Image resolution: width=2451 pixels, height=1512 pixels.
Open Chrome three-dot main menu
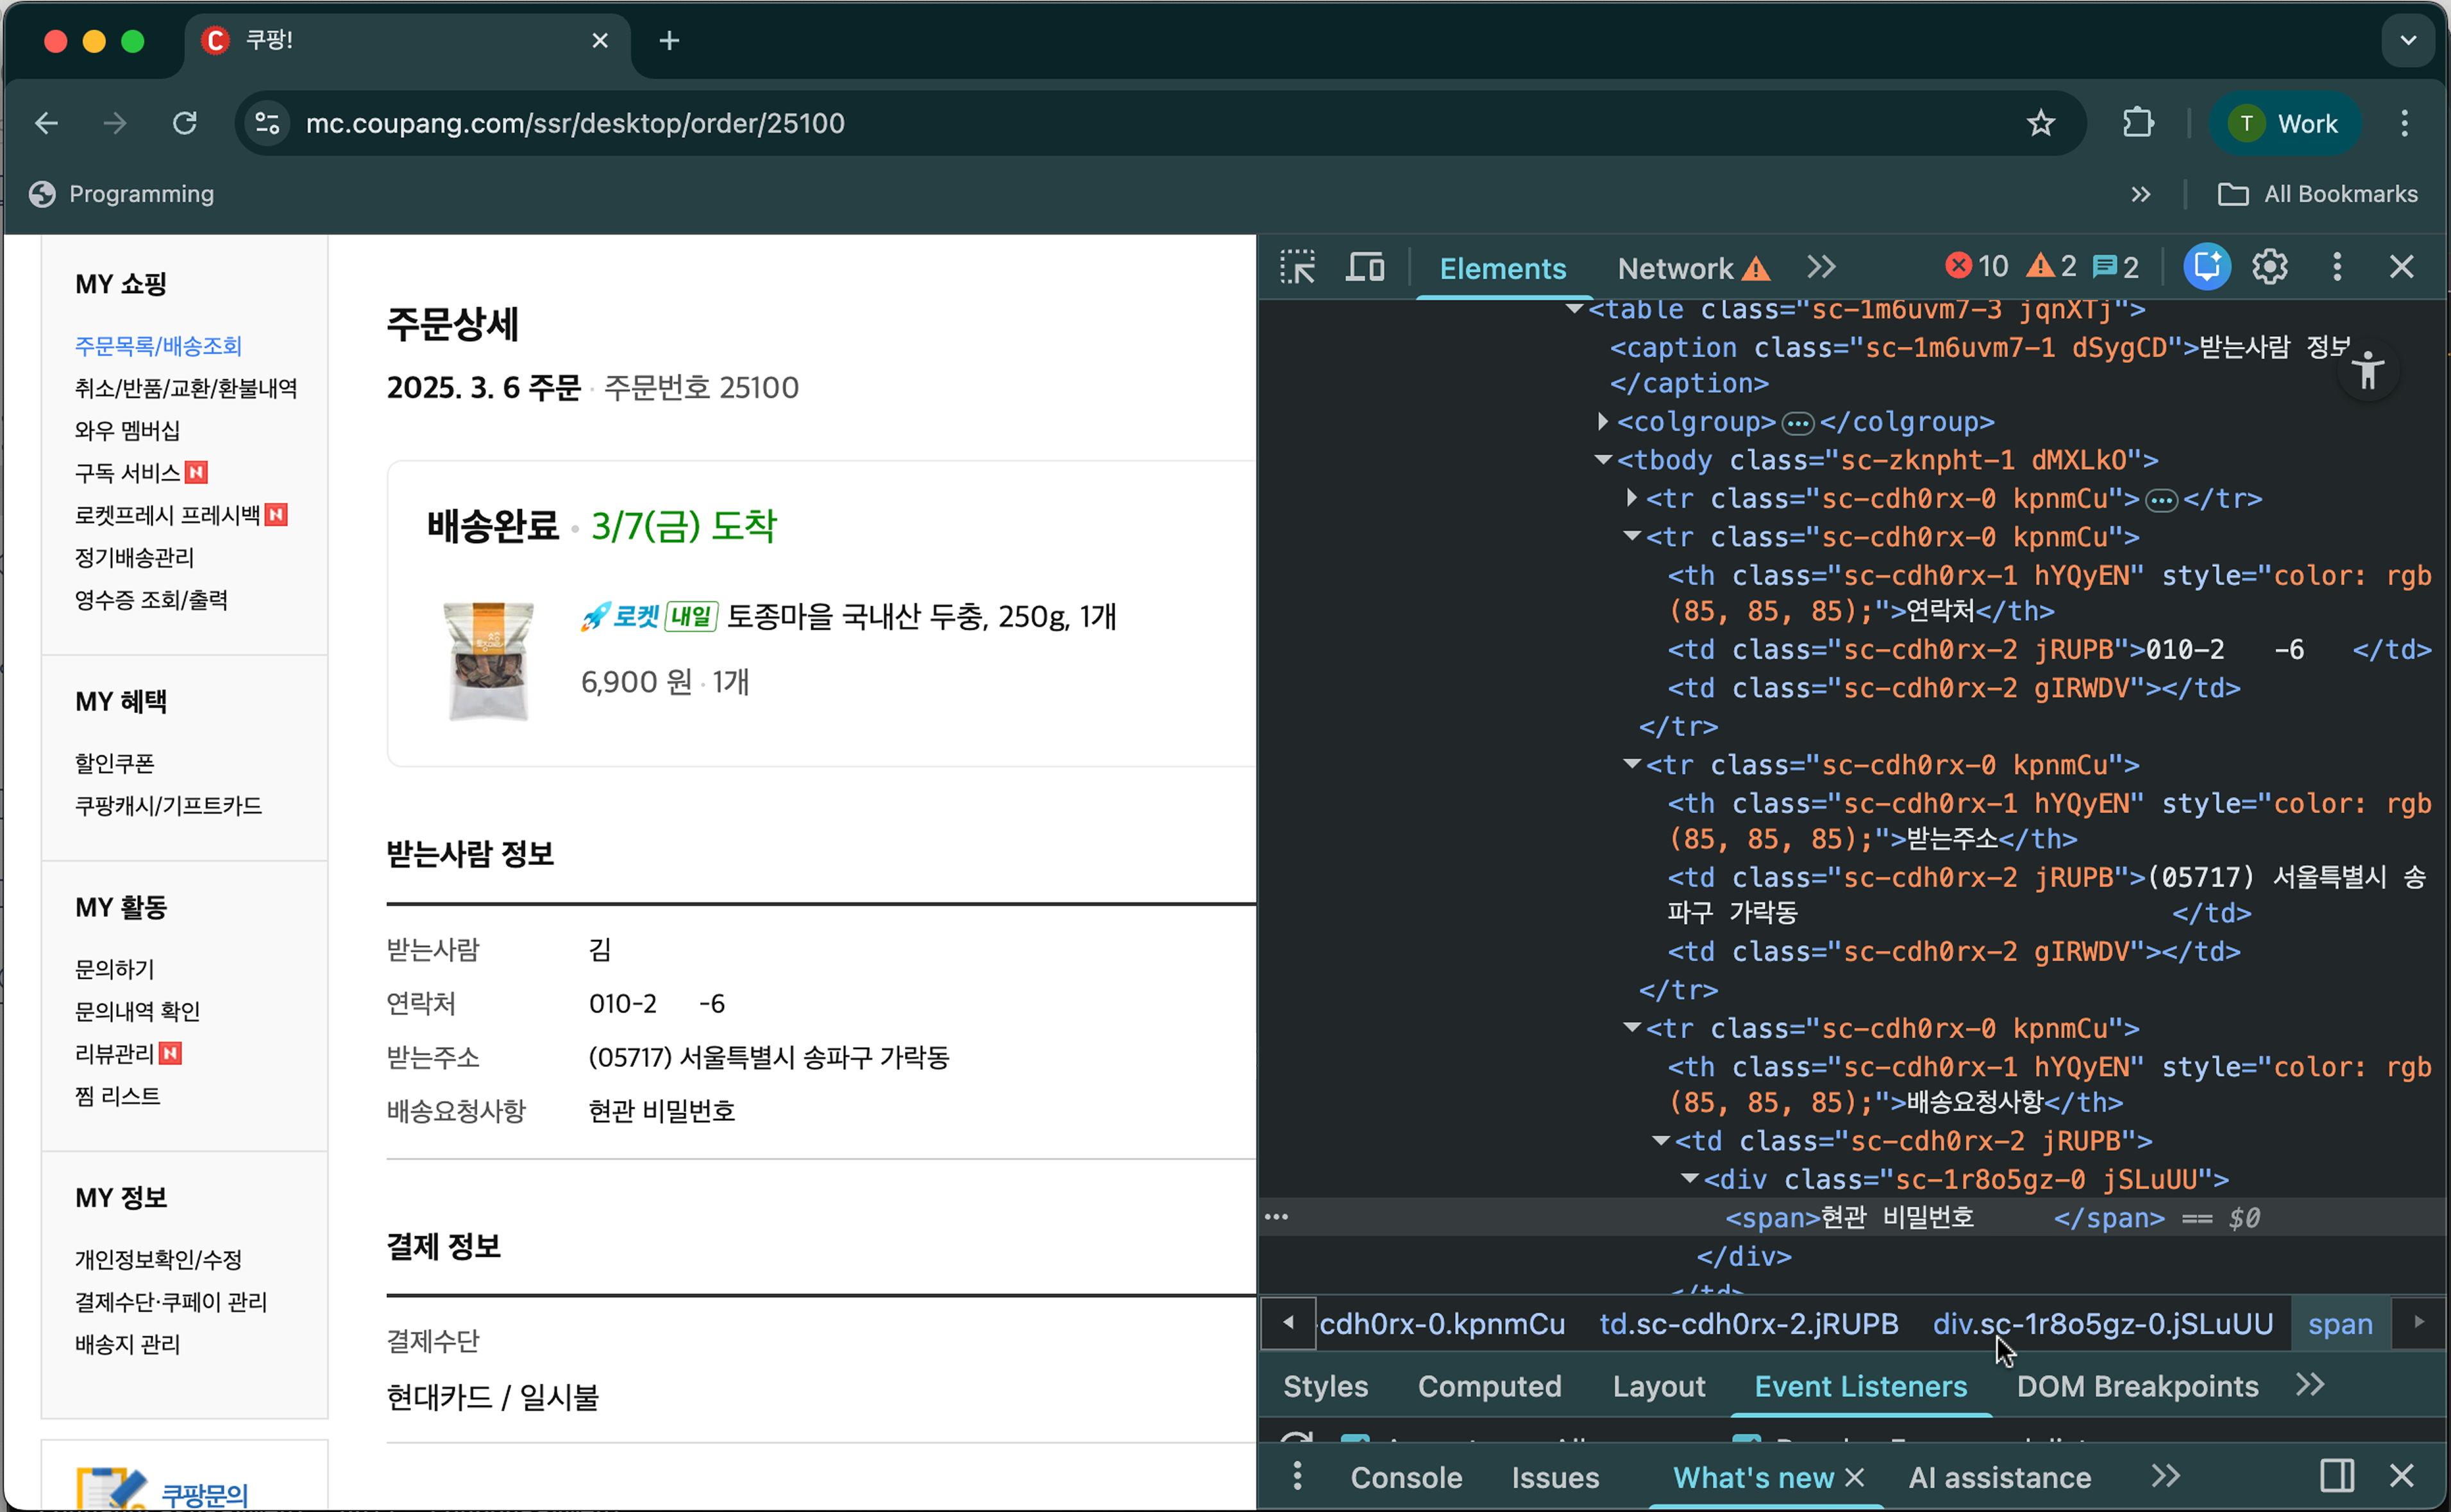click(2404, 123)
